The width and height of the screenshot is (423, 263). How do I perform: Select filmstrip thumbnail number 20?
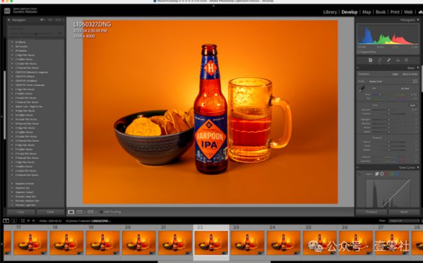(139, 242)
